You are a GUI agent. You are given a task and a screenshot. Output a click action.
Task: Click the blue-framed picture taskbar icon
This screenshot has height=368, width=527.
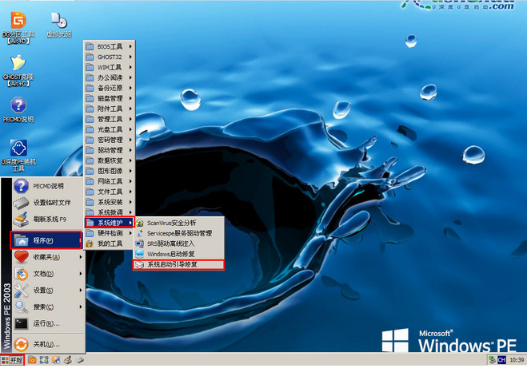pyautogui.click(x=44, y=360)
